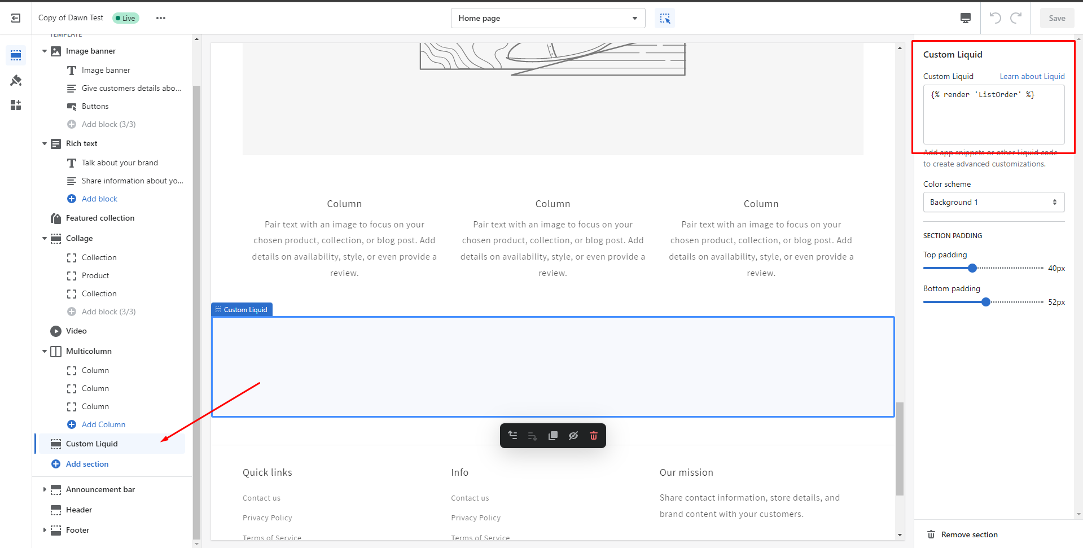Click the plus icon beside Add Column
The height and width of the screenshot is (548, 1083).
[72, 424]
